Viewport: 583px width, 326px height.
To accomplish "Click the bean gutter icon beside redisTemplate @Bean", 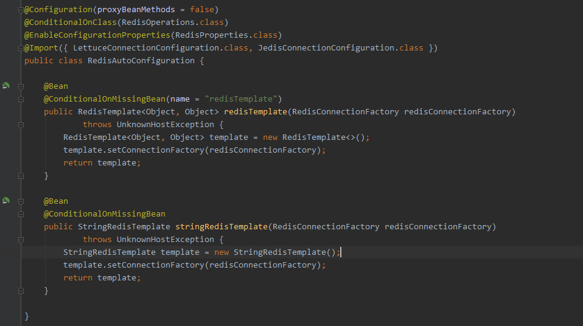I will (x=6, y=86).
